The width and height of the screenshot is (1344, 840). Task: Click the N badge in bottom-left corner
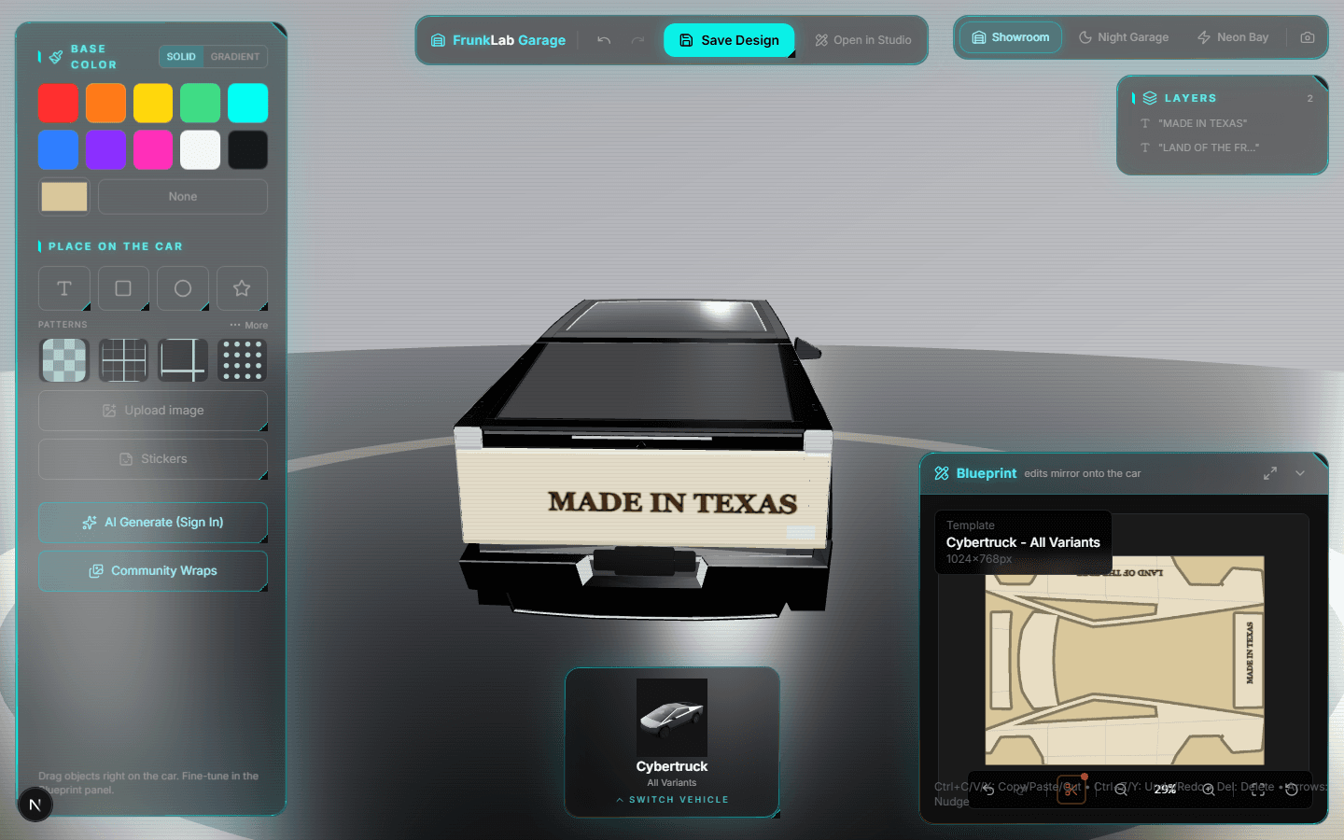point(35,805)
